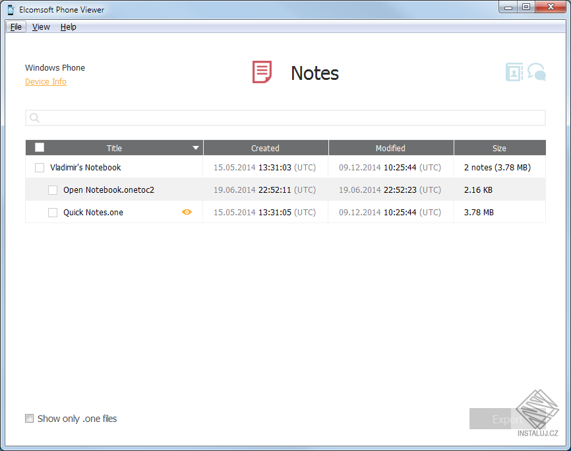Check the Vladimir's Notebook checkbox
The image size is (571, 451).
point(40,168)
